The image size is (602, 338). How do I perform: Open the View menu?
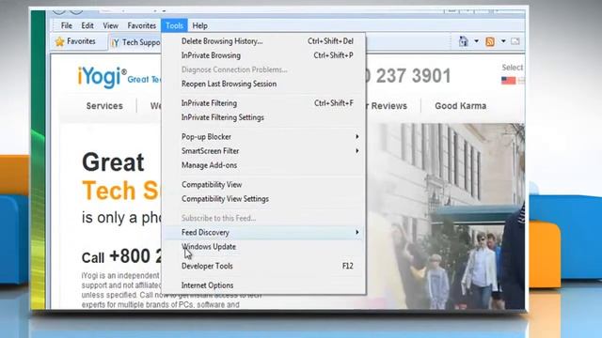tap(111, 25)
